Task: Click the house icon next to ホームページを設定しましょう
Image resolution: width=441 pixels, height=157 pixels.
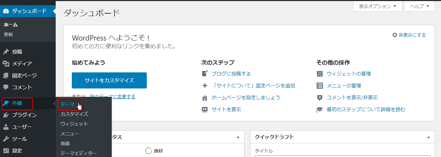Action: [205, 98]
